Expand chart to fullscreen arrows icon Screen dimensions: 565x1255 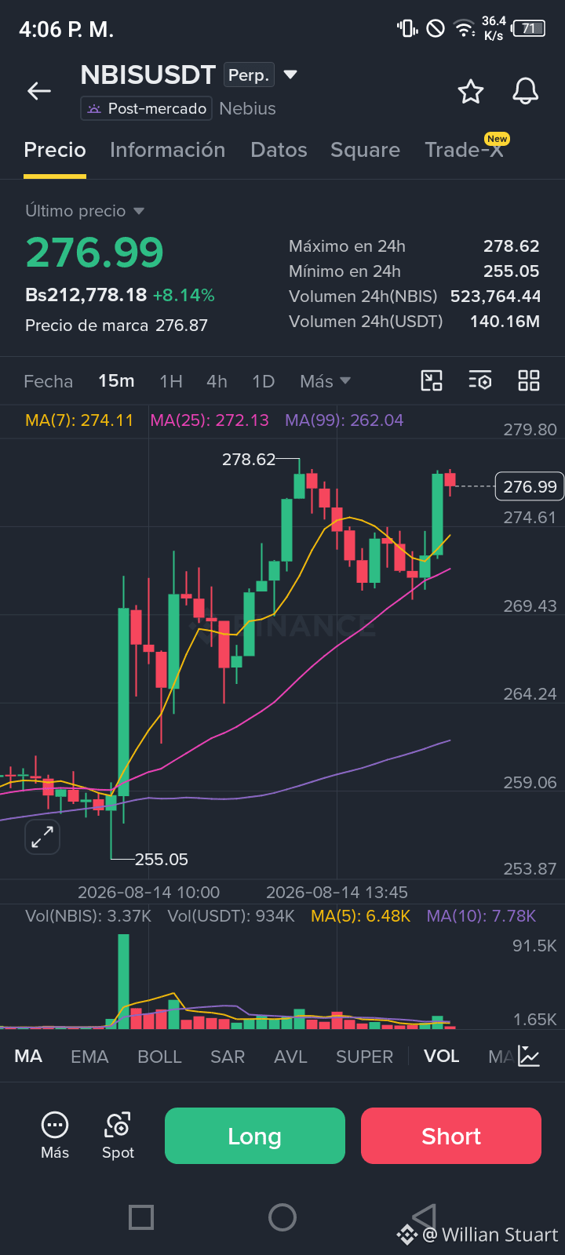[x=42, y=837]
